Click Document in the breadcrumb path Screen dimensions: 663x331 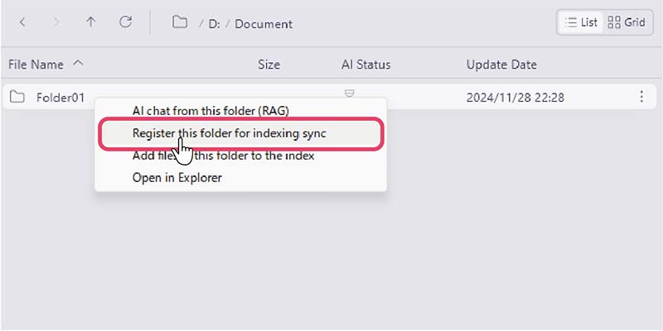point(264,24)
